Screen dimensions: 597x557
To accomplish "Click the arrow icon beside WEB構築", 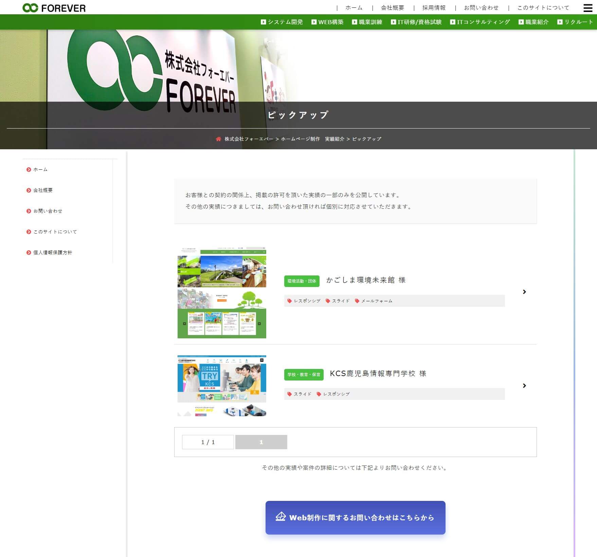I will [314, 22].
